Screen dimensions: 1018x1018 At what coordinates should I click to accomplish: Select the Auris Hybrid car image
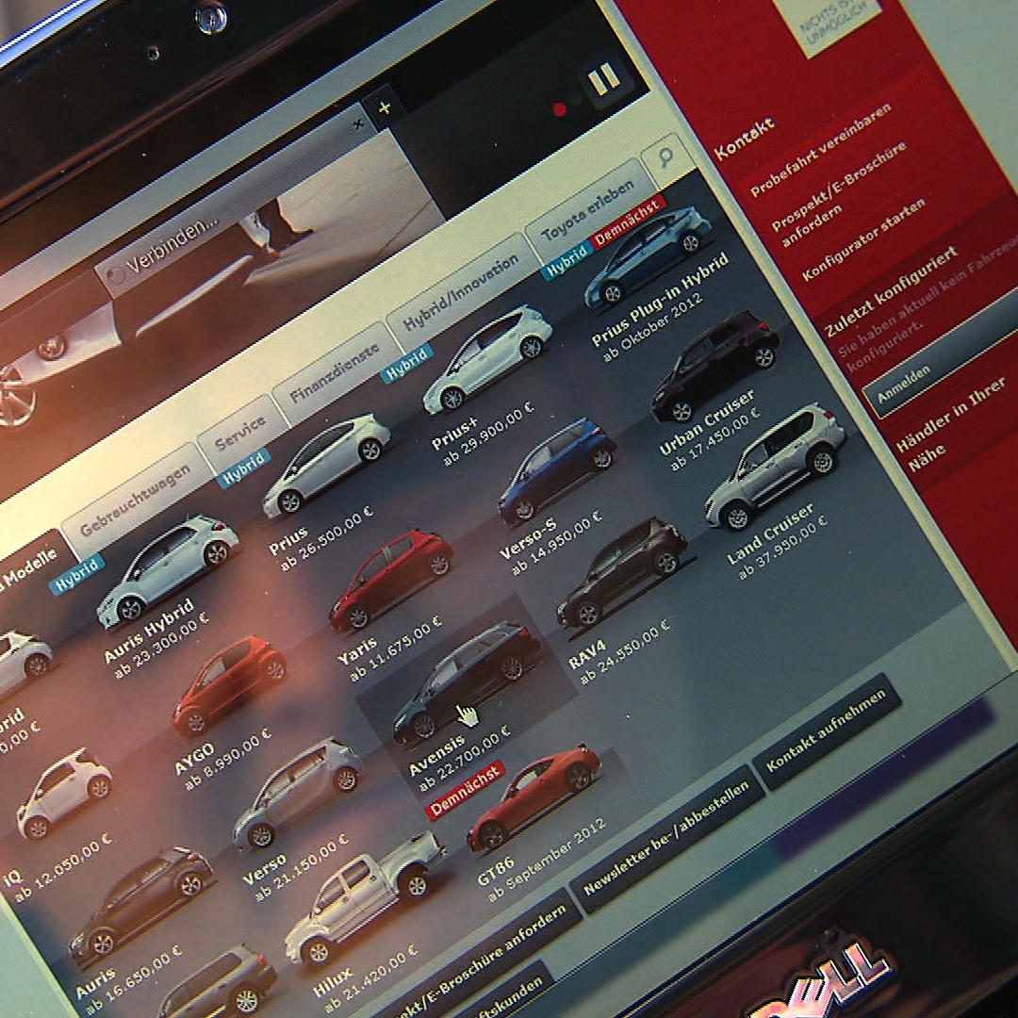coord(168,571)
